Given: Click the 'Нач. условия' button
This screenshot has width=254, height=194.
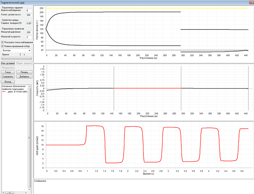Looking at the screenshot, I should coord(8,63).
